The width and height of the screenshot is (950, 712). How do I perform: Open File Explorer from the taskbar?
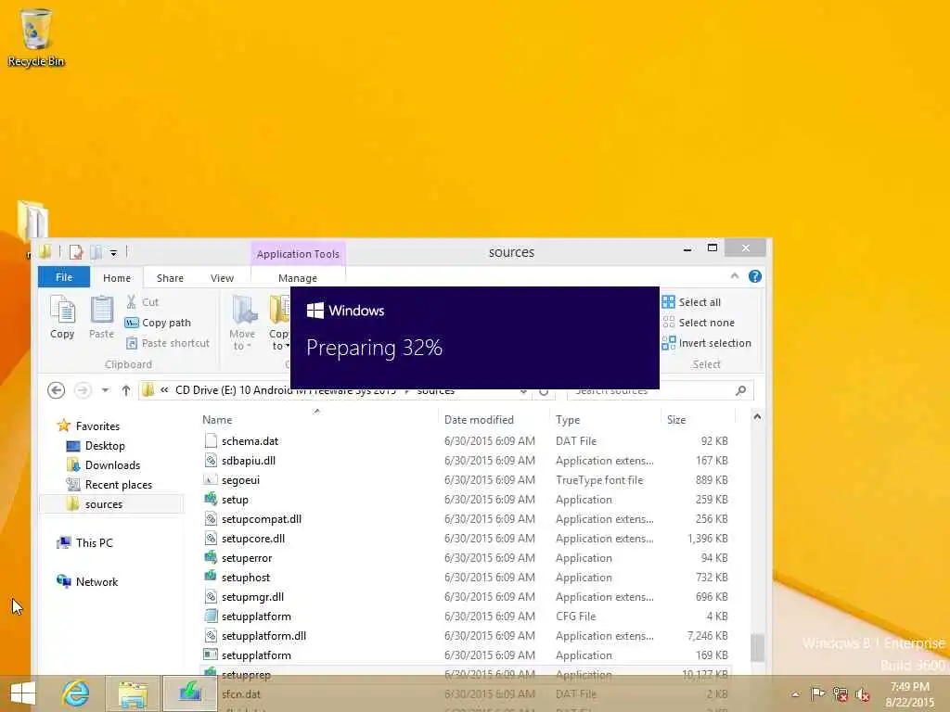point(133,693)
